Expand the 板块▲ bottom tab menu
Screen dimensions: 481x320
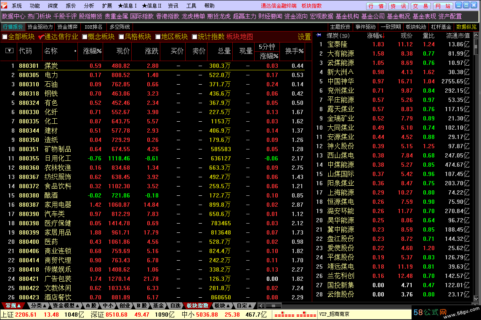coord(222,306)
